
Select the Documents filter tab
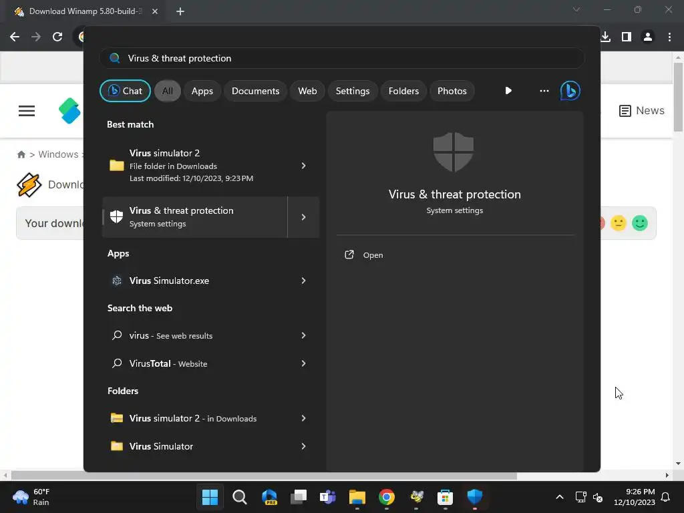(255, 91)
